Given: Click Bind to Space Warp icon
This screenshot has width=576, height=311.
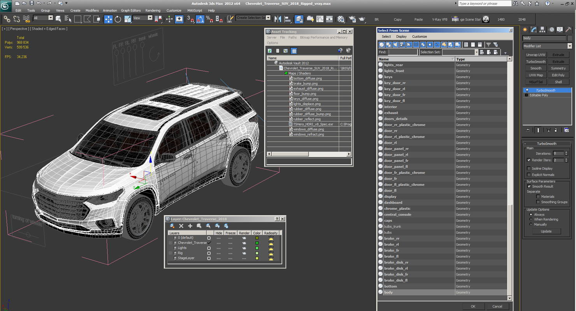Looking at the screenshot, I should (26, 19).
